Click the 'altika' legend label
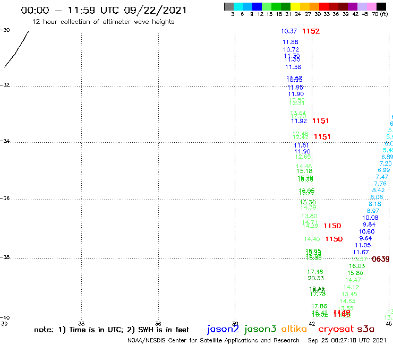The height and width of the screenshot is (345, 393). click(294, 329)
